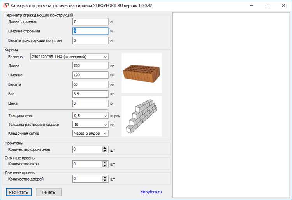The height and width of the screenshot is (200, 292).
Task: Focus the 'Ширина строения' input field
Action: coord(90,31)
